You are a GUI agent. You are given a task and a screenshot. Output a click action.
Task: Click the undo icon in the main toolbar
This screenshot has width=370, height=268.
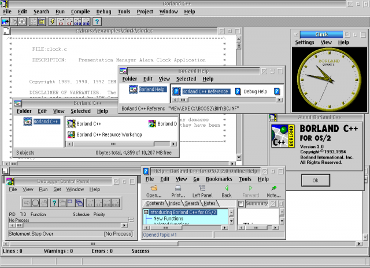click(x=14, y=22)
